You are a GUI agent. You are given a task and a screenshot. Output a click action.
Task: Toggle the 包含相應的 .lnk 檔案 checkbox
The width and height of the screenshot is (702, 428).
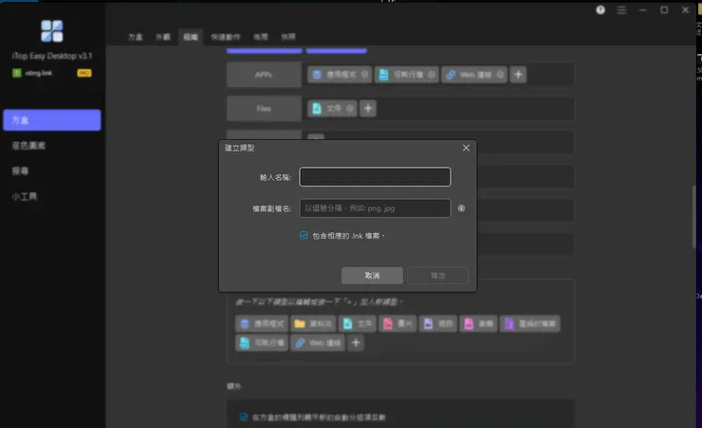(304, 236)
